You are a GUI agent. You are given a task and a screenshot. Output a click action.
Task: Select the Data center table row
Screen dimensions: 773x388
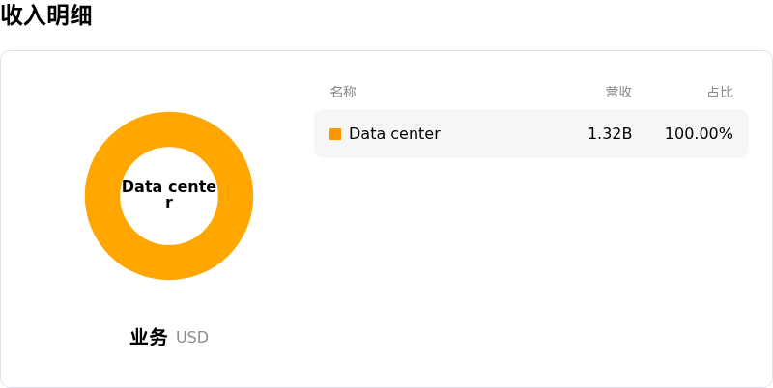531,134
